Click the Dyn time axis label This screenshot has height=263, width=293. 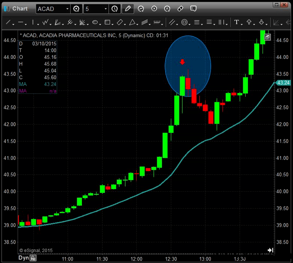click(x=24, y=258)
